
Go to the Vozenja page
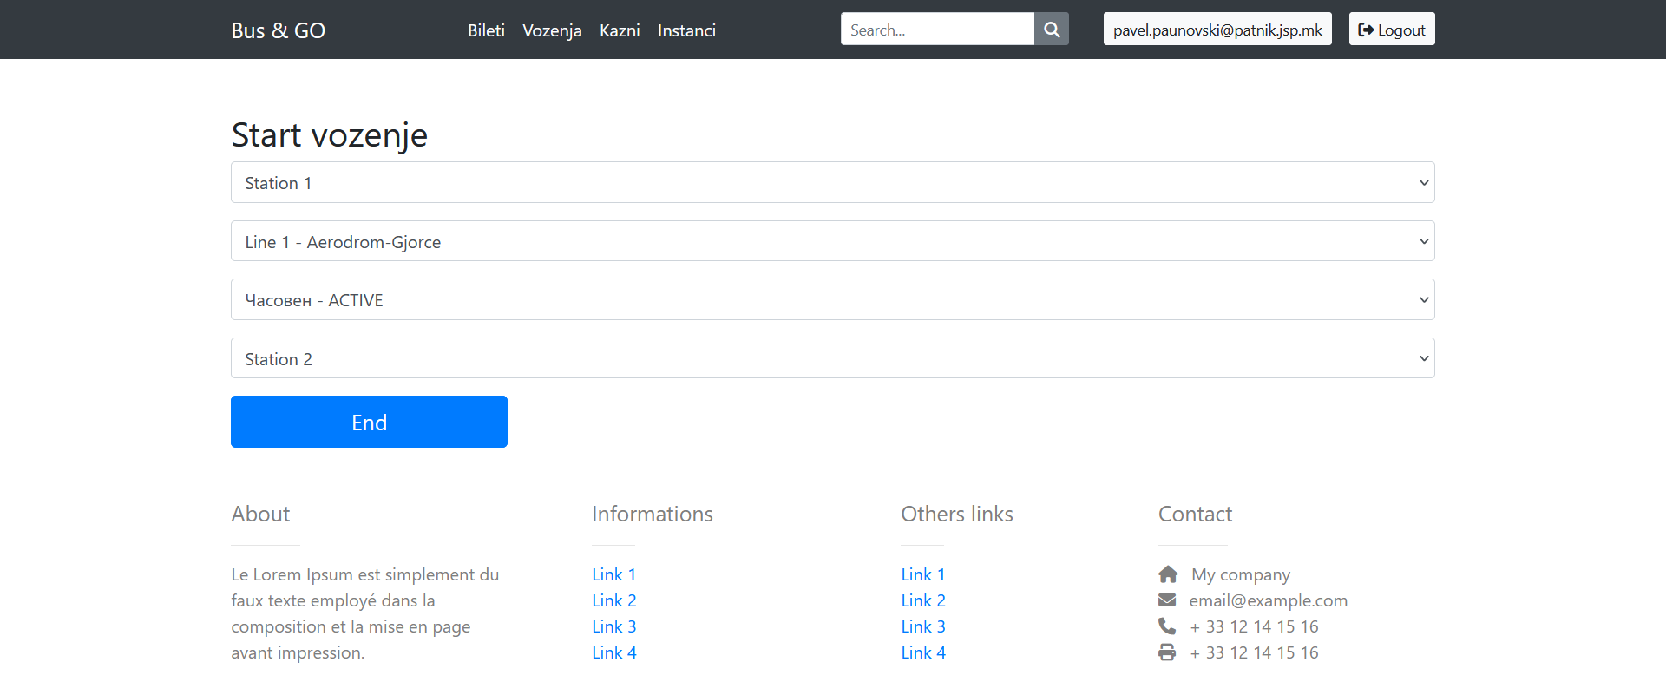point(552,30)
